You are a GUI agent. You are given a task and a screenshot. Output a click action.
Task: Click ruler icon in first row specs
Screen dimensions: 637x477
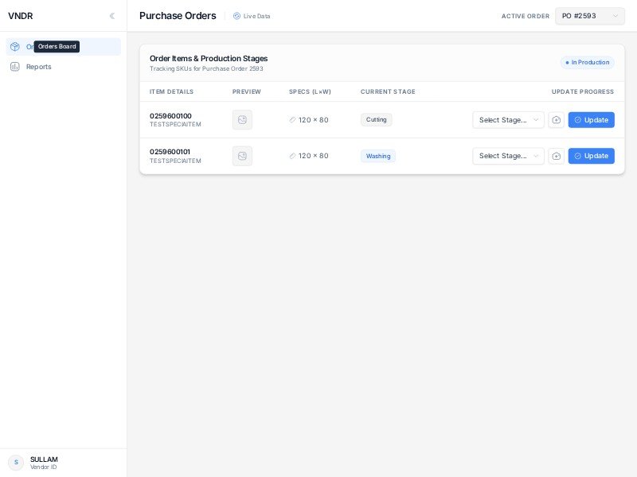[x=292, y=120]
